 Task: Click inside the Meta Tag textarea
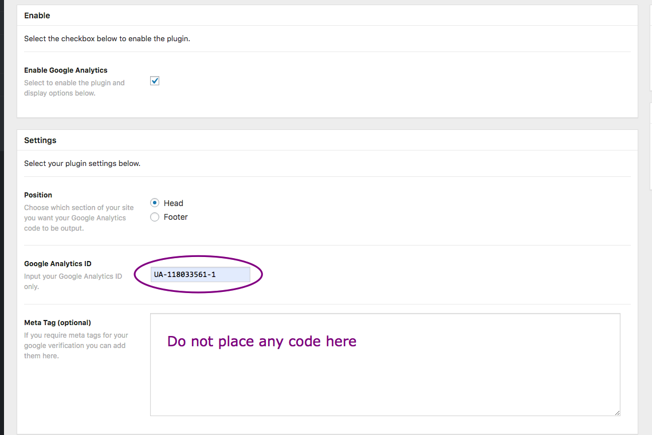point(385,365)
